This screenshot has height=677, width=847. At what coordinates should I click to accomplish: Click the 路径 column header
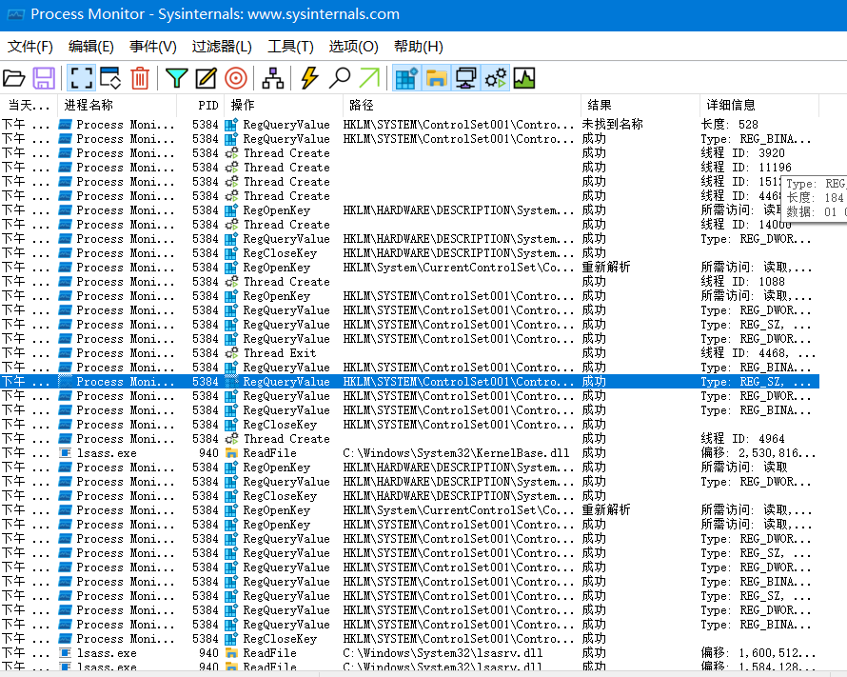click(x=362, y=105)
